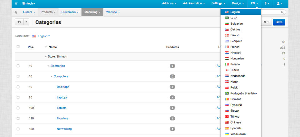
Task: Go to the home dashboard icon
Action: click(16, 12)
